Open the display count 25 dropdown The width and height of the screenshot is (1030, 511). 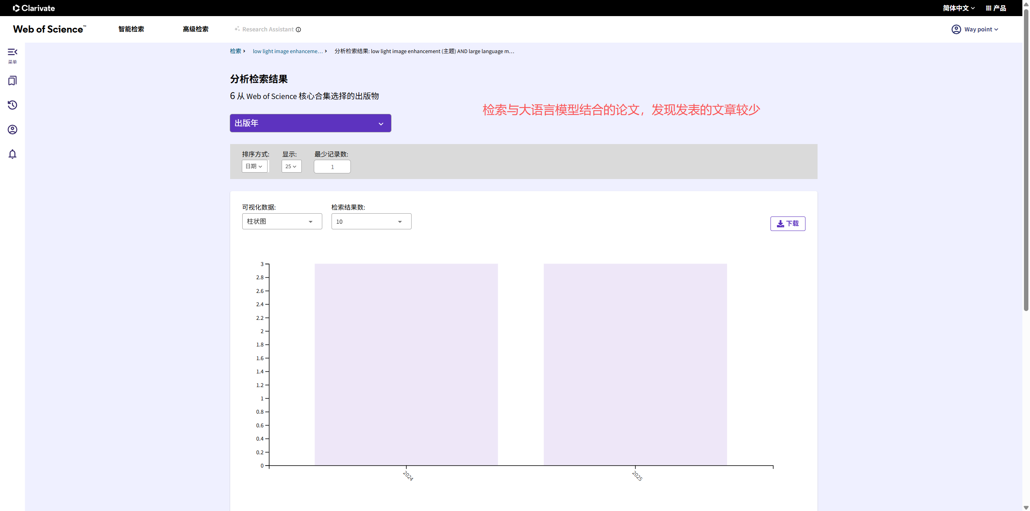click(291, 167)
